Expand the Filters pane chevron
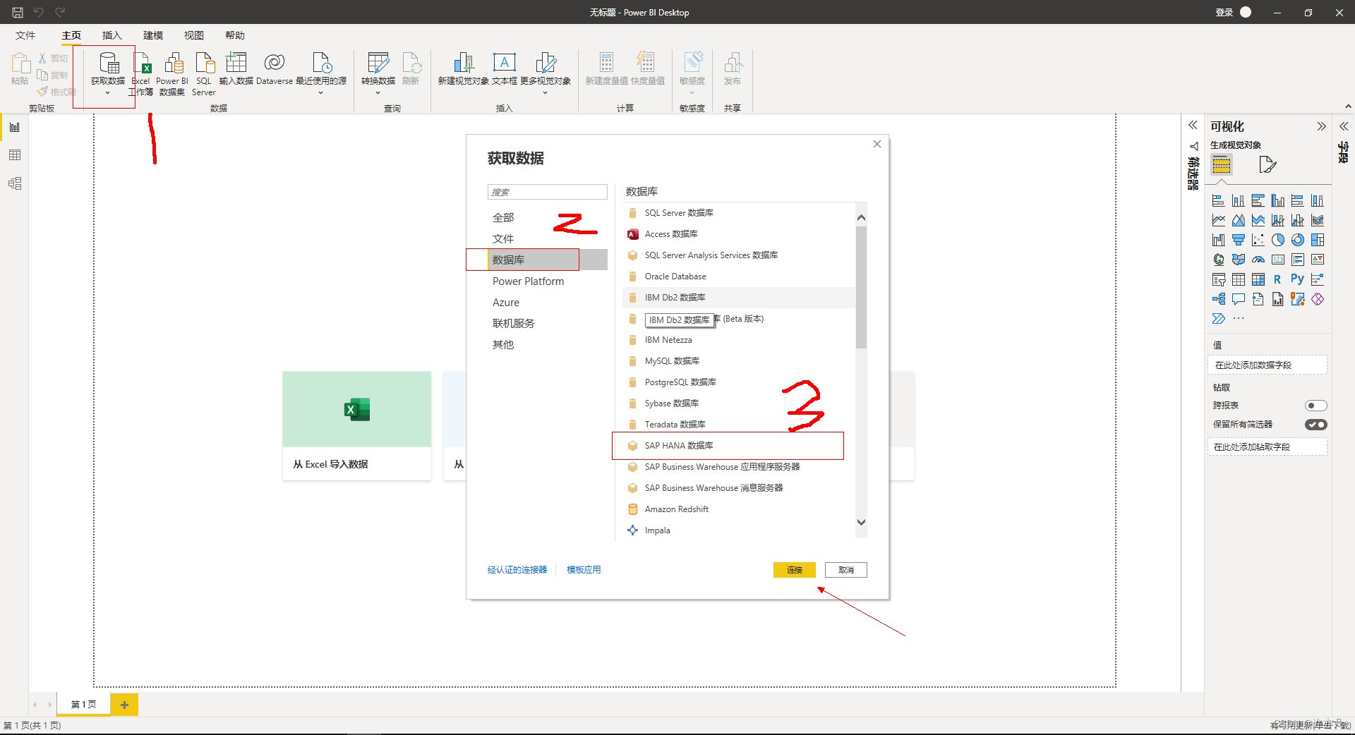 tap(1193, 125)
